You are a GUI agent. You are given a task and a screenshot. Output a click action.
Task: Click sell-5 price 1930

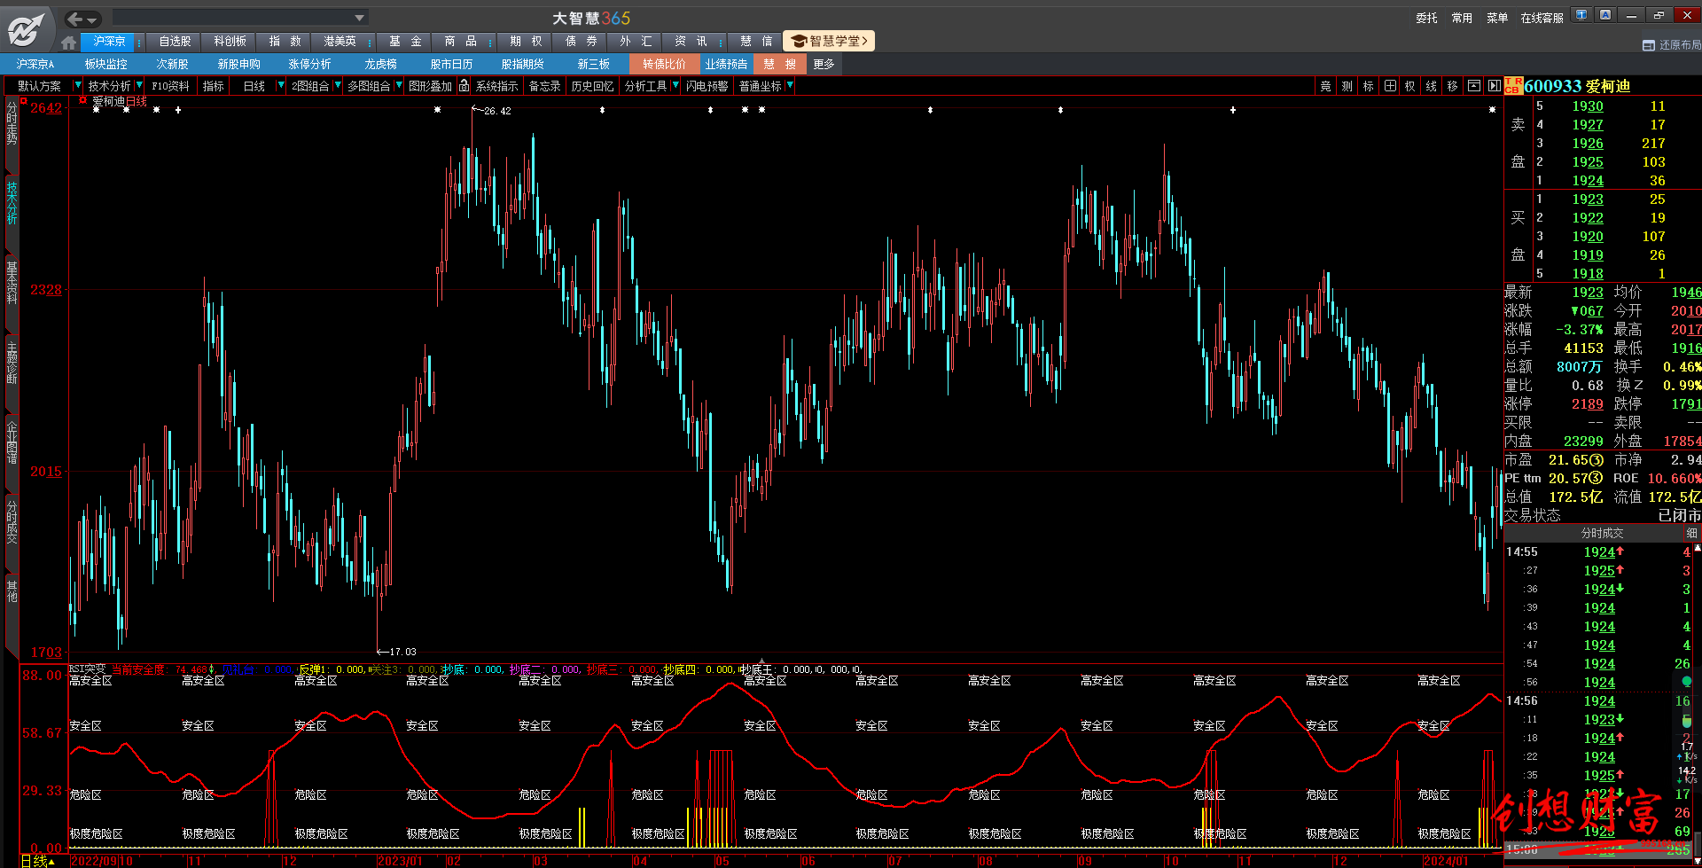coord(1588,106)
